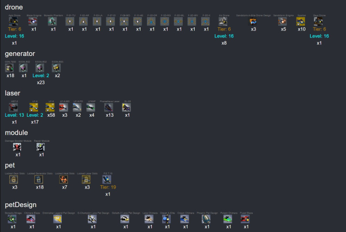
Task: Choose the Iris Drone icon
Action: pyautogui.click(x=223, y=22)
